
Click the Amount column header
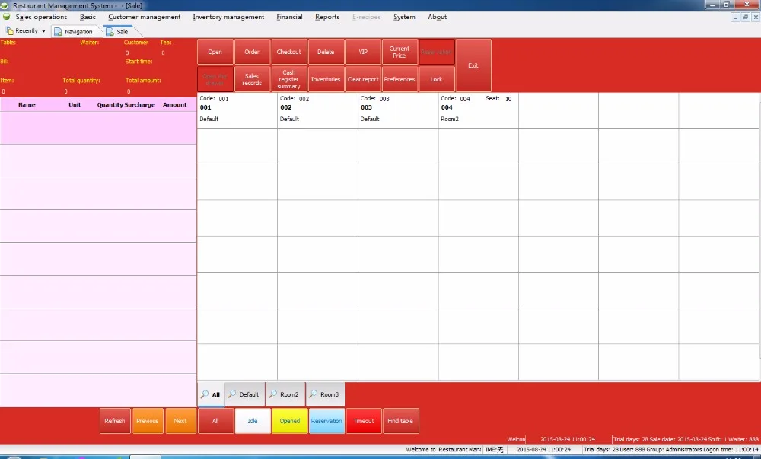coord(175,105)
